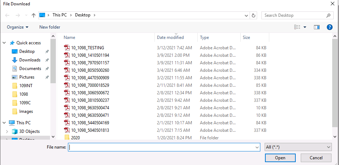Toggle the preview pane

point(317,27)
